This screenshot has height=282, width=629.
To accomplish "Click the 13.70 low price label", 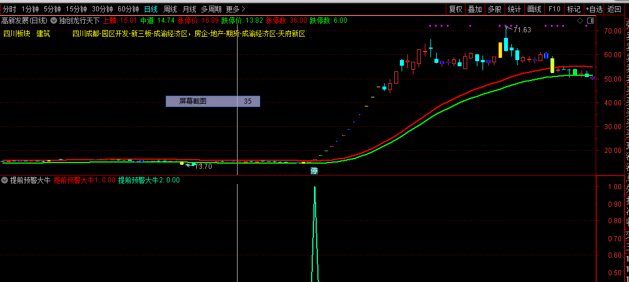I will (x=203, y=166).
